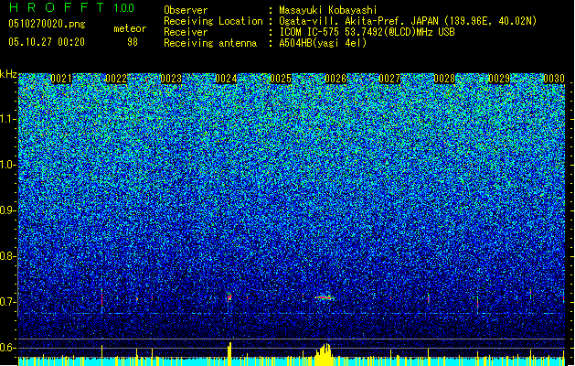575x366 pixels.
Task: Click the 0030 time marker
Action: tap(554, 79)
